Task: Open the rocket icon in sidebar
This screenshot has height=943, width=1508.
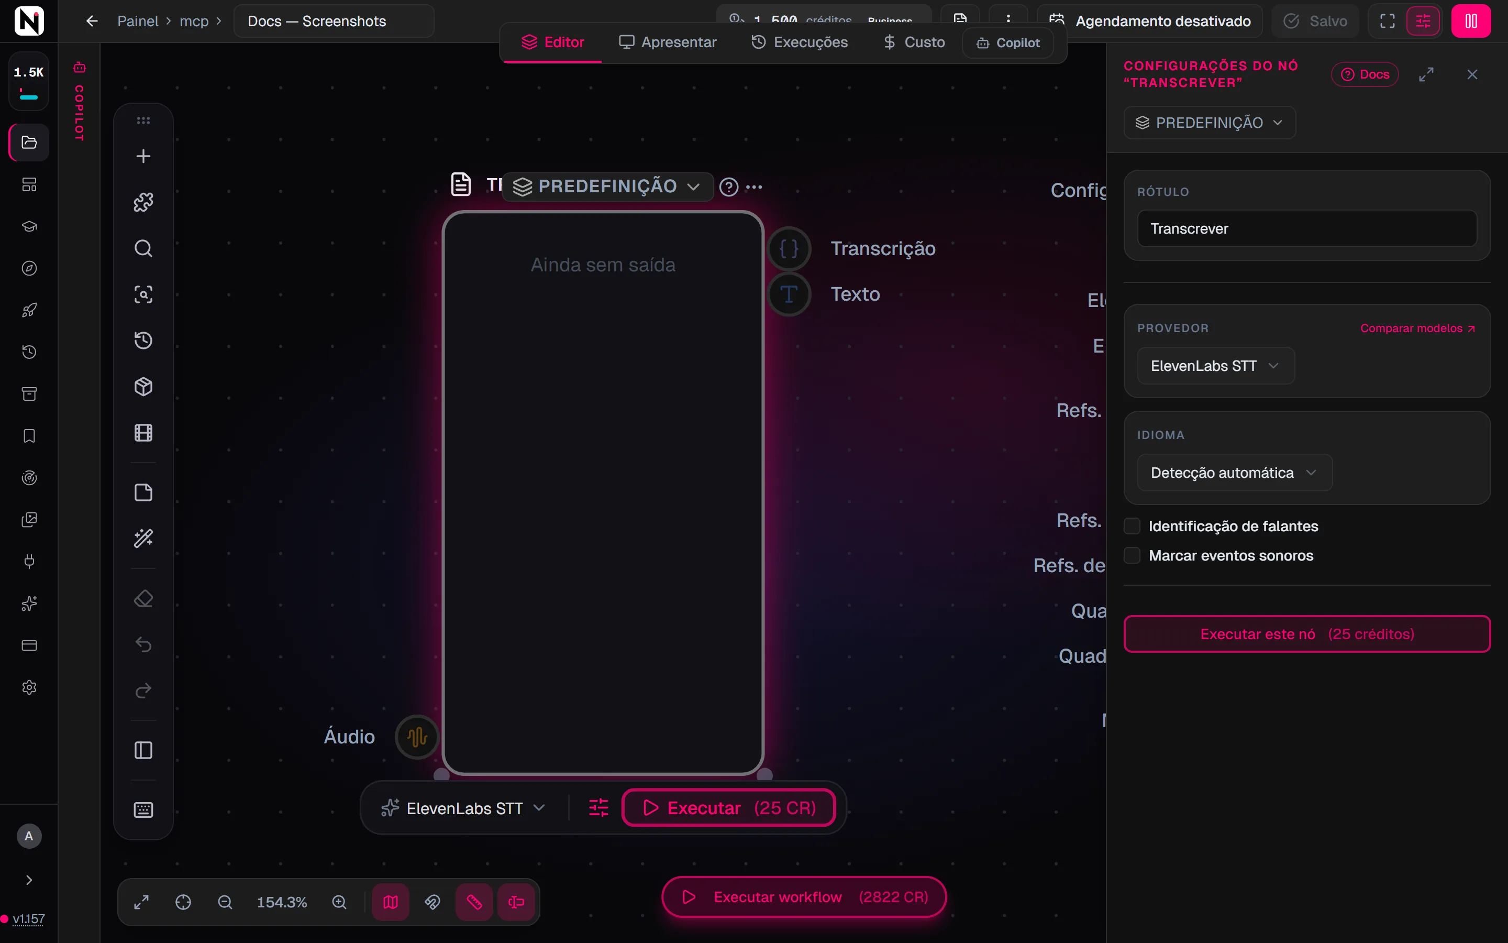Action: (x=29, y=310)
